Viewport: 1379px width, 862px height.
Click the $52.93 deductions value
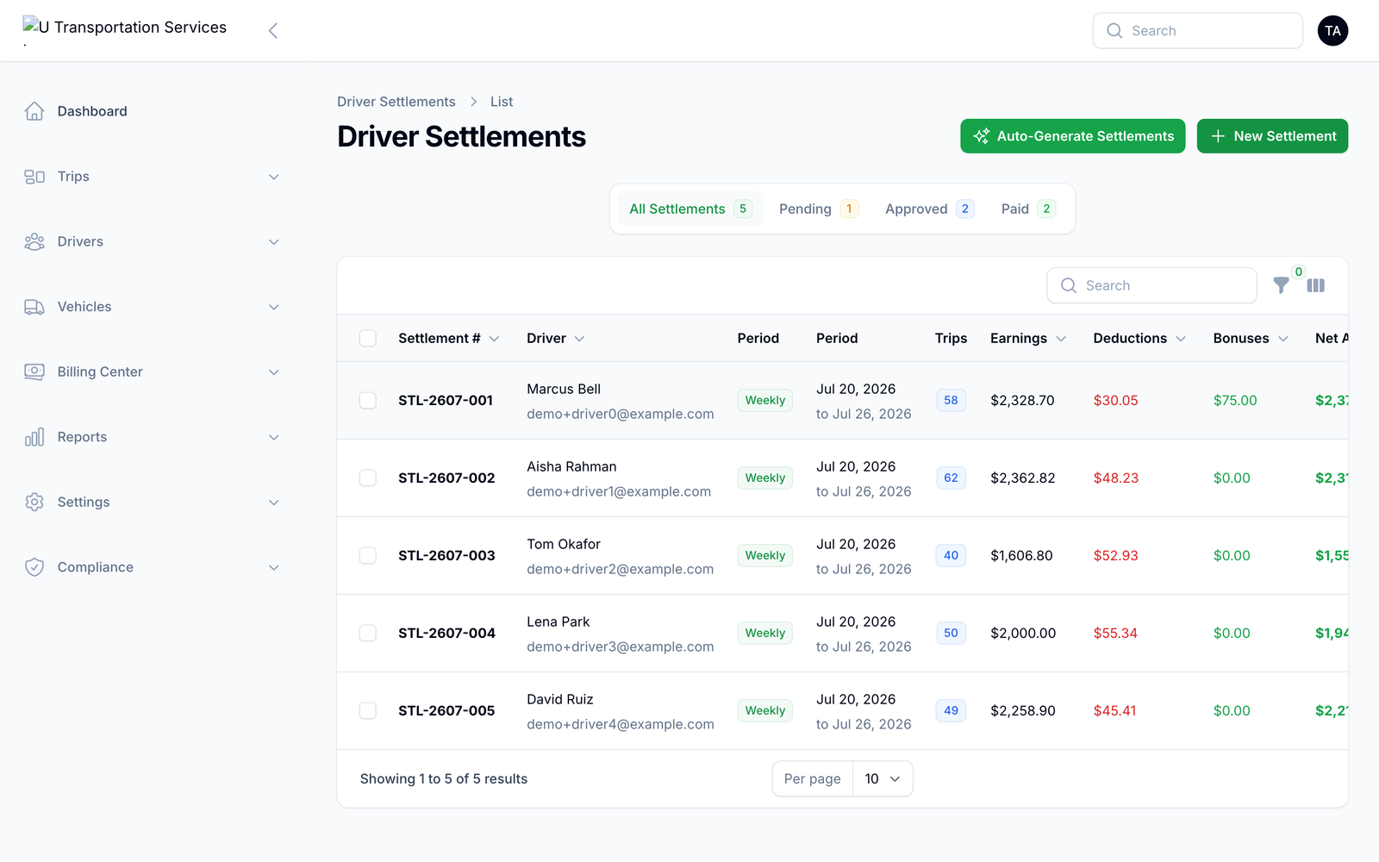pyautogui.click(x=1116, y=555)
